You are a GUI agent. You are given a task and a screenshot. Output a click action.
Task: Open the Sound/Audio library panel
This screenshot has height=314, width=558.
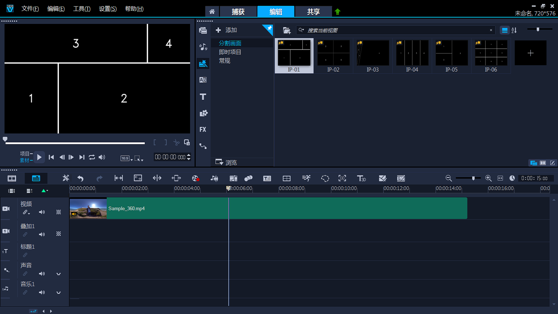(x=203, y=47)
